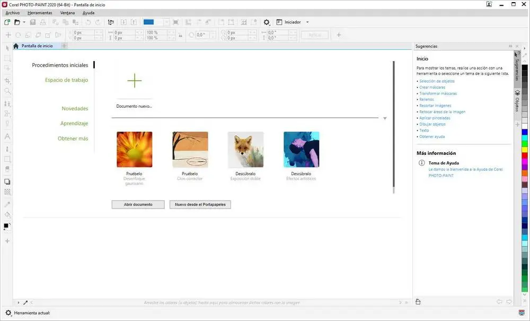Viewport: 530px width, 321px height.
Task: Select the Eyedropper tool
Action: pos(7,204)
